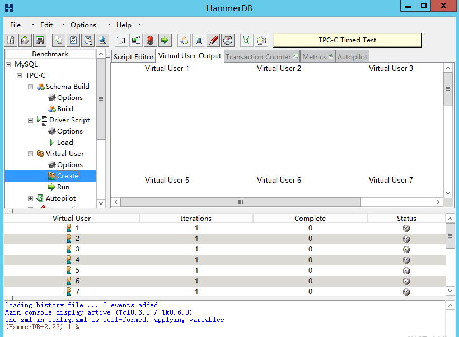Select the green run driver script arrow icon
The height and width of the screenshot is (337, 459).
165,40
